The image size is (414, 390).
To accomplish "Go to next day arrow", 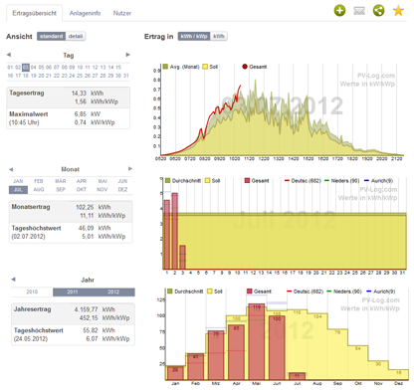I will (x=128, y=55).
